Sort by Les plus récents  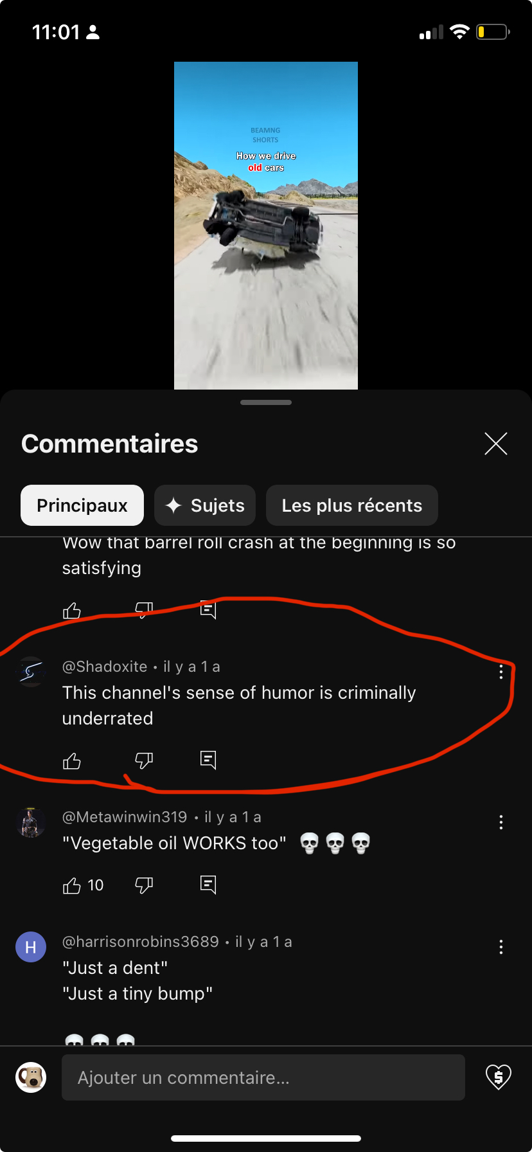[x=352, y=505]
